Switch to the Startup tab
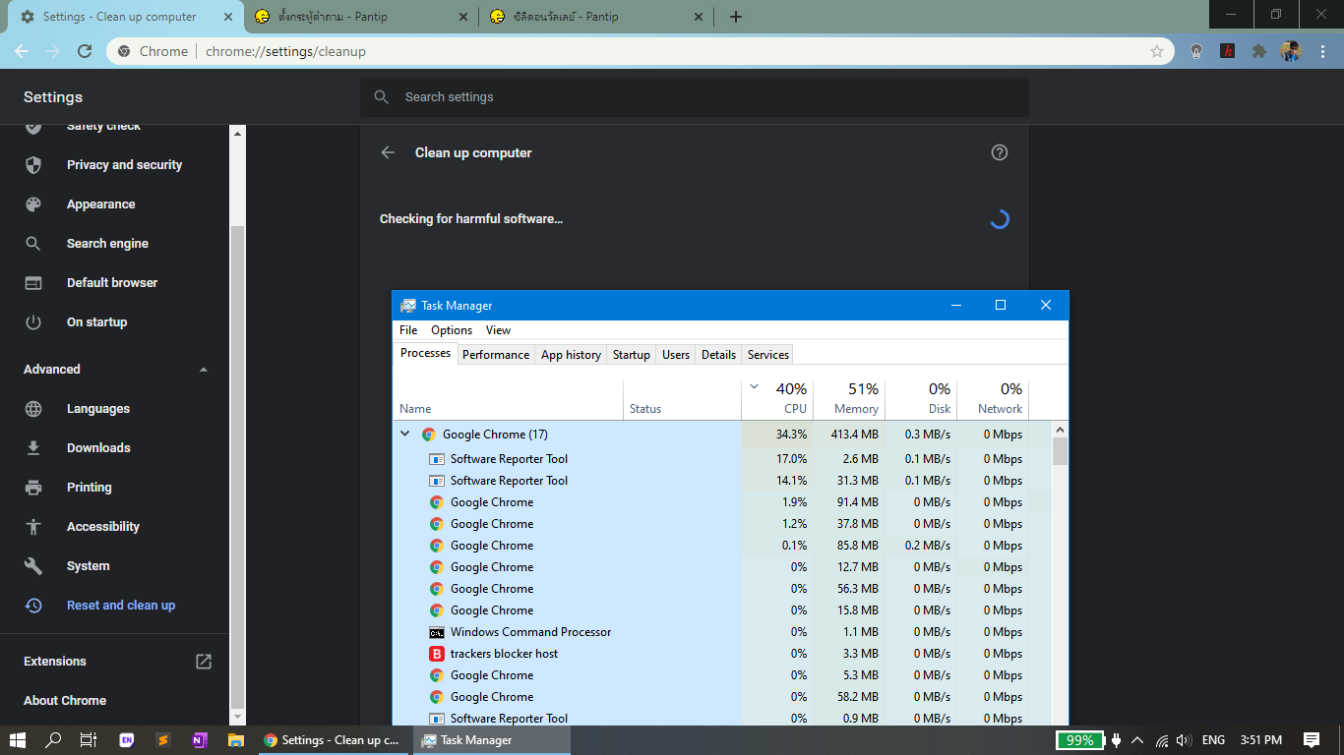Screen dimensions: 1344x755 point(631,355)
